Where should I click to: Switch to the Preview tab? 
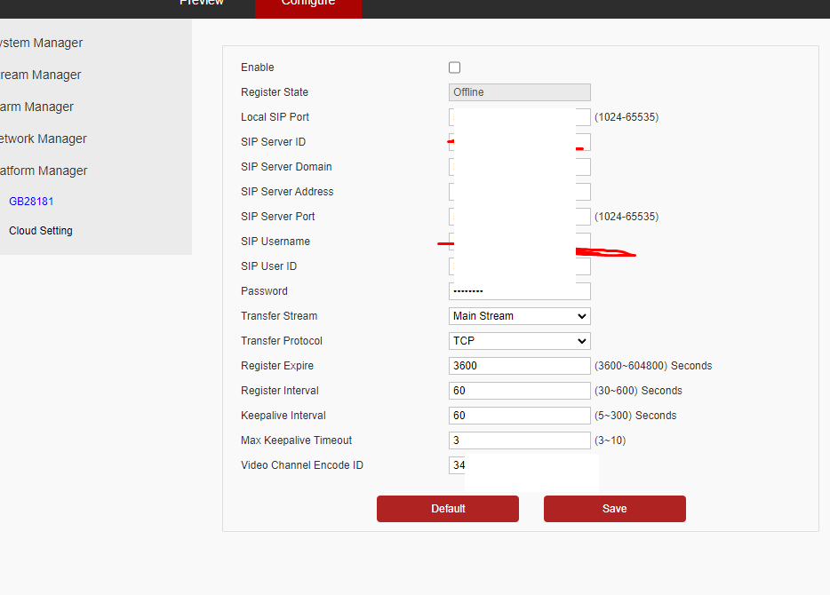202,3
